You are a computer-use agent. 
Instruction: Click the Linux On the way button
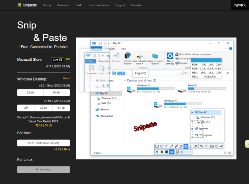[43, 169]
